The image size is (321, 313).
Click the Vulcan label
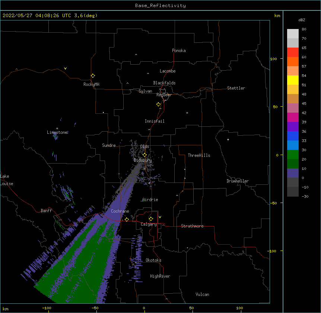[x=202, y=294]
